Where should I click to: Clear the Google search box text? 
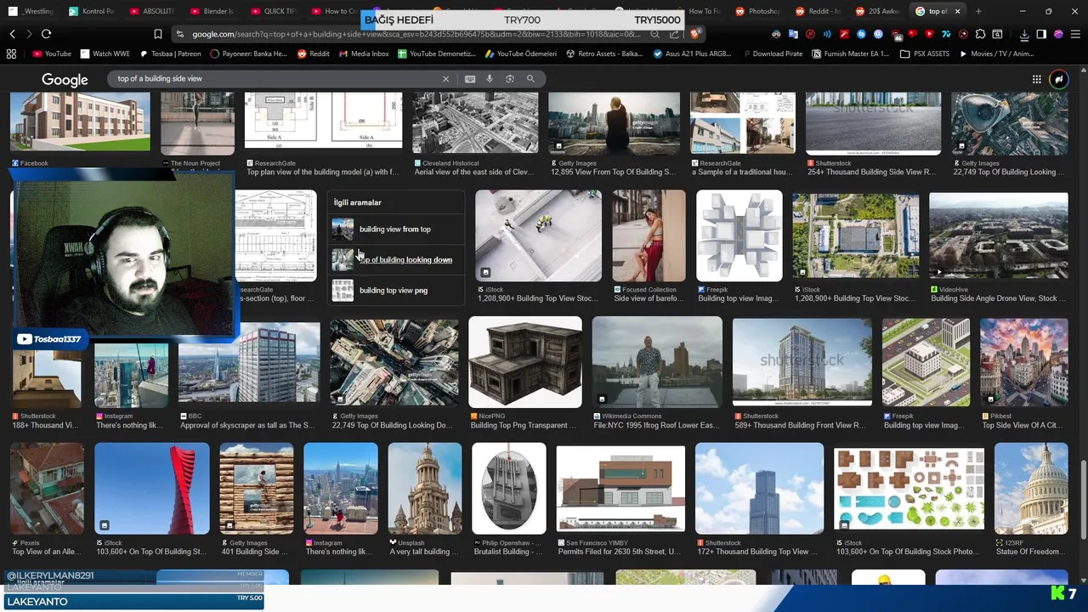click(x=445, y=78)
